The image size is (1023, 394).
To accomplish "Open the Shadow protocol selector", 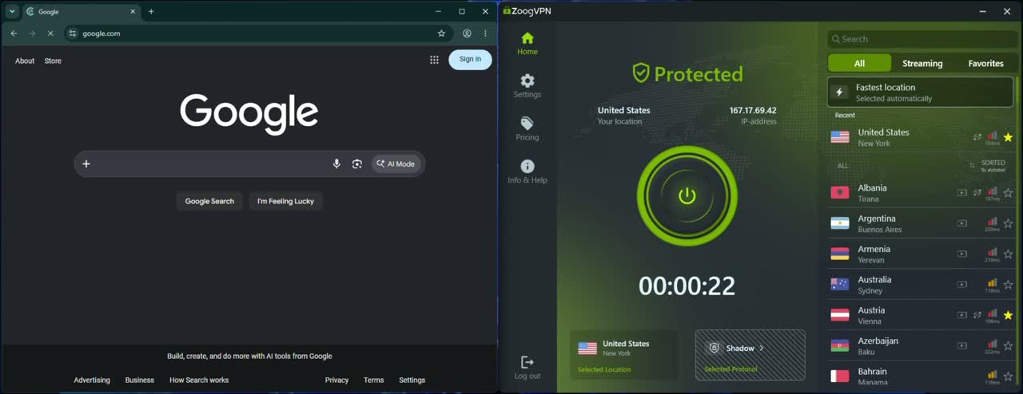I will tap(750, 355).
